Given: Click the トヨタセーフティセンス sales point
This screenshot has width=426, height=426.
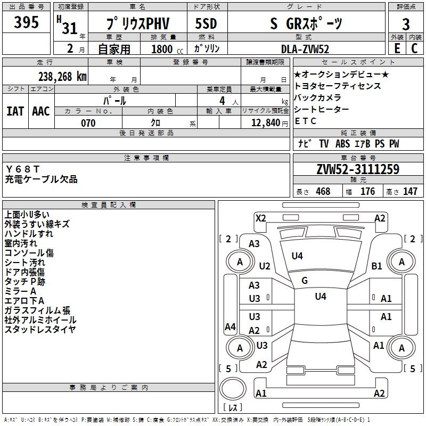Looking at the screenshot, I should tap(338, 86).
